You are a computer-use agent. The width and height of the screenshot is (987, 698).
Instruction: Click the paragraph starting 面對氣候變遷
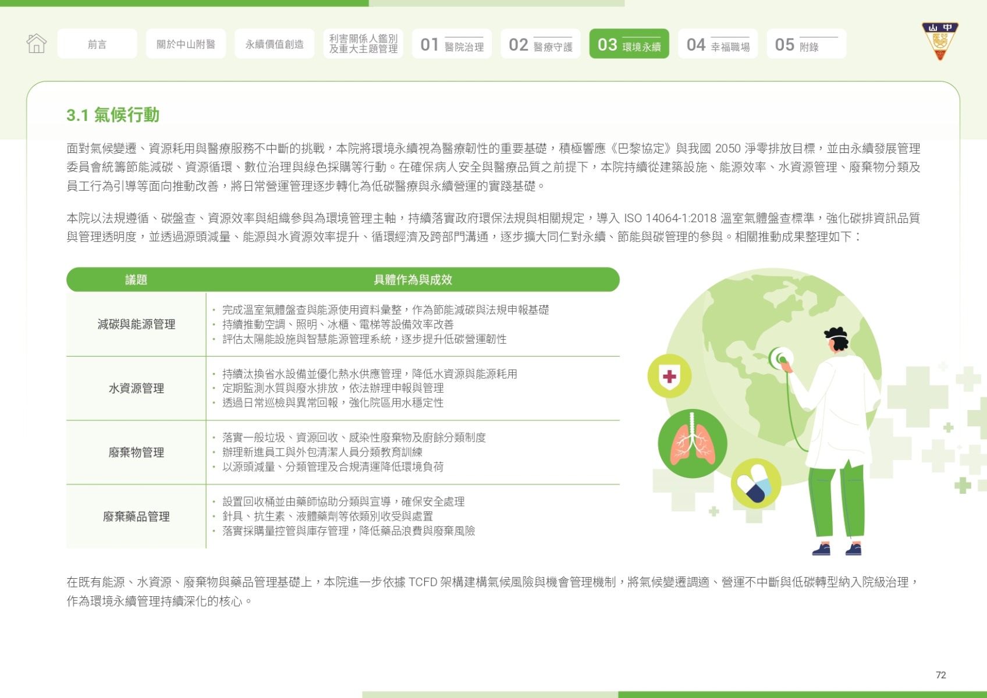(493, 168)
